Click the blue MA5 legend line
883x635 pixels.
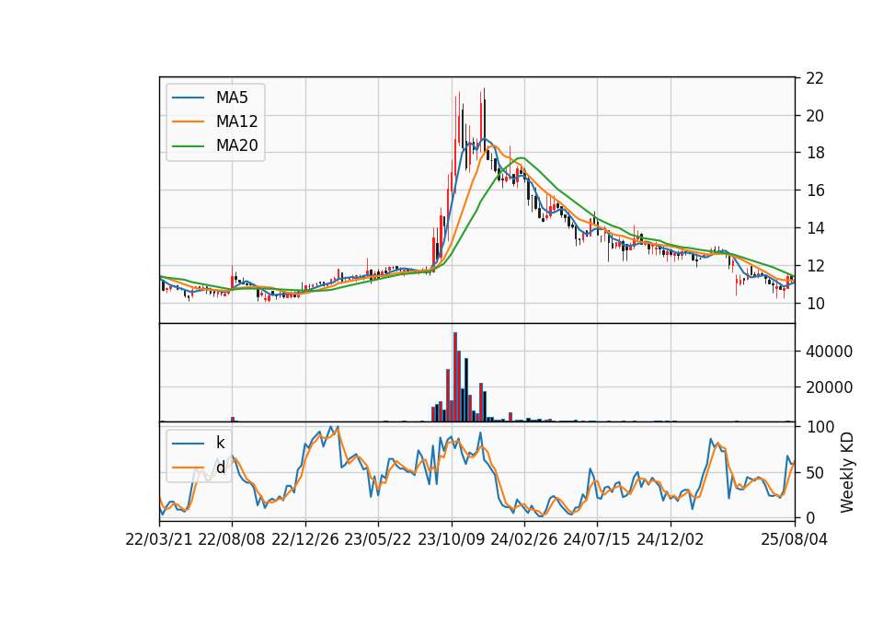click(x=188, y=98)
